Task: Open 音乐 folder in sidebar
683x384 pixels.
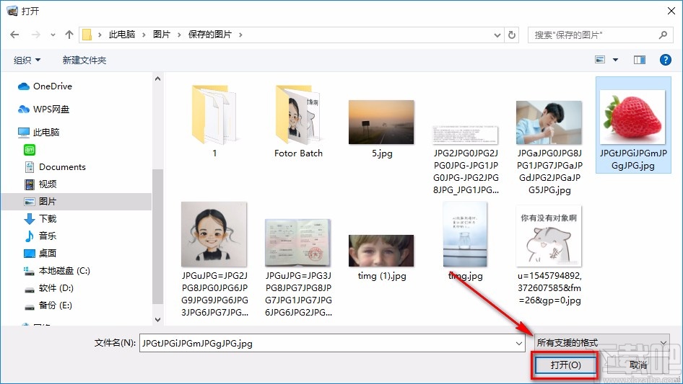Action: (x=40, y=236)
